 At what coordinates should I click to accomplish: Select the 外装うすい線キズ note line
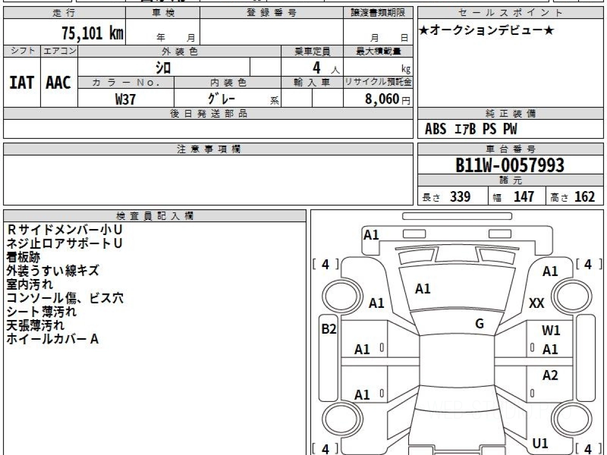click(x=53, y=270)
